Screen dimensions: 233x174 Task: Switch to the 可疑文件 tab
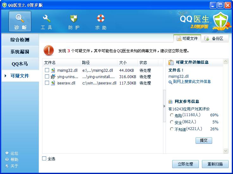(187, 39)
